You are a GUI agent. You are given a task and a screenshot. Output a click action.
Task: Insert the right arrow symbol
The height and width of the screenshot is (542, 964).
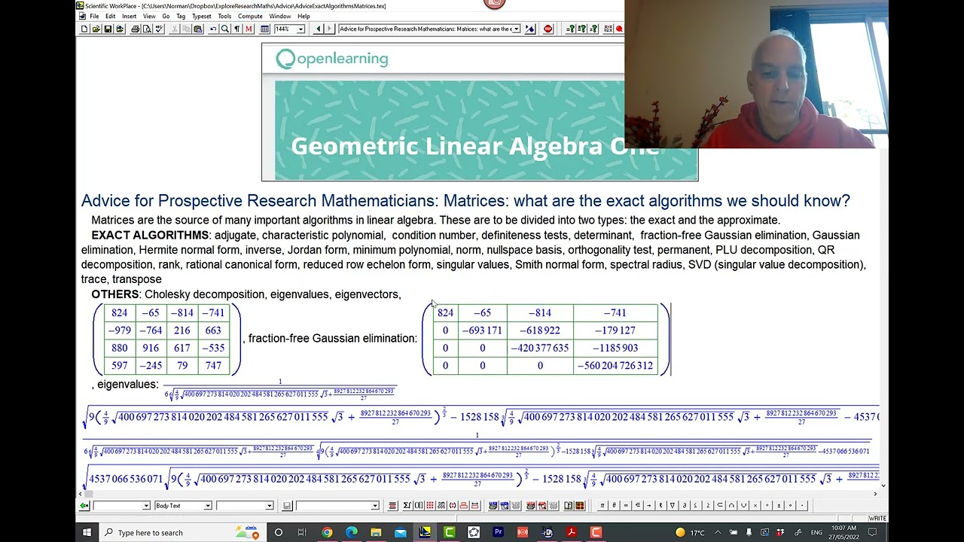(649, 505)
